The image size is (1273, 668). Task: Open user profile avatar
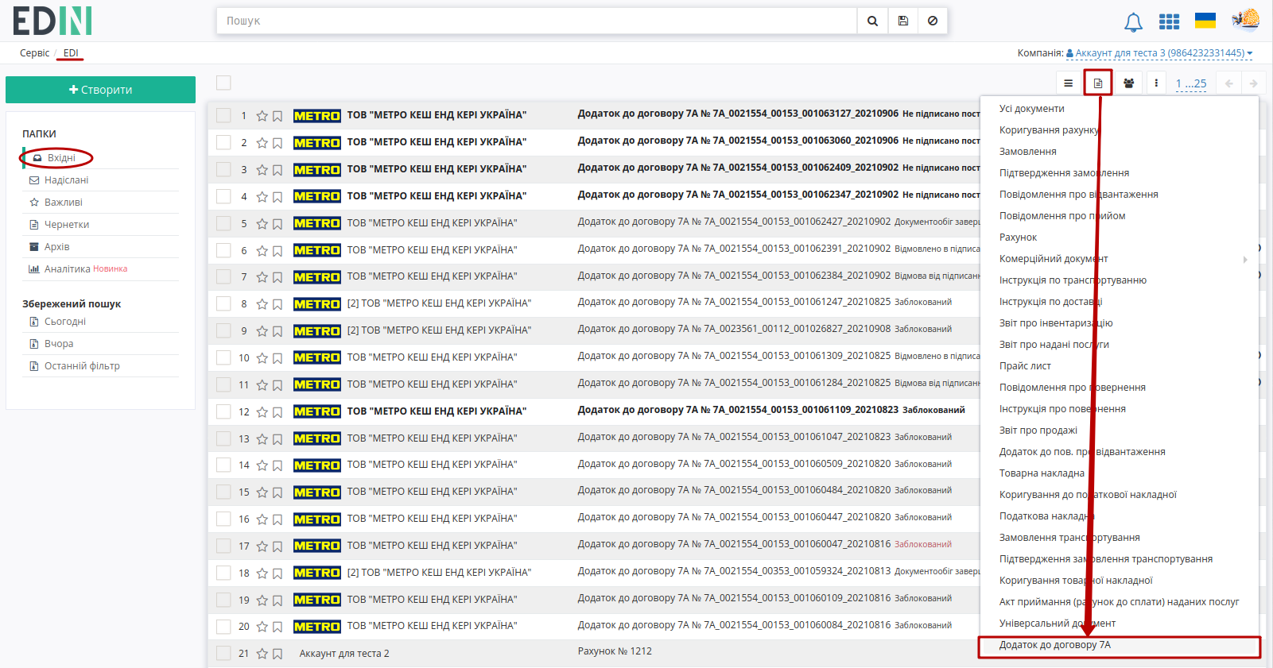[1246, 20]
